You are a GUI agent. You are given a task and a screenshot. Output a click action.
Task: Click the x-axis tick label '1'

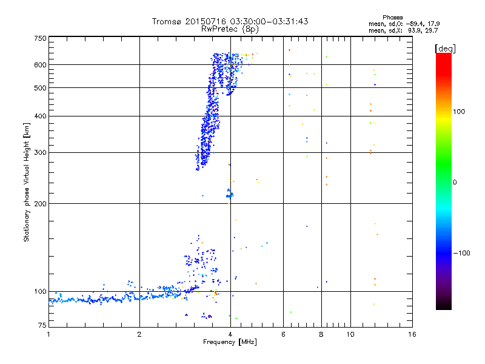[x=48, y=334]
